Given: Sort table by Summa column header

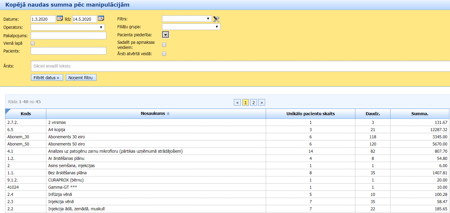Looking at the screenshot, I should click(x=420, y=114).
